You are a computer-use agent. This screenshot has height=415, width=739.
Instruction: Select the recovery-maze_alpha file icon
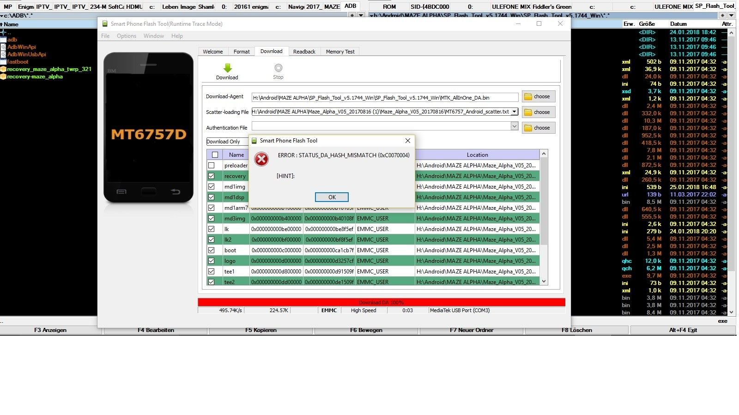click(x=3, y=77)
